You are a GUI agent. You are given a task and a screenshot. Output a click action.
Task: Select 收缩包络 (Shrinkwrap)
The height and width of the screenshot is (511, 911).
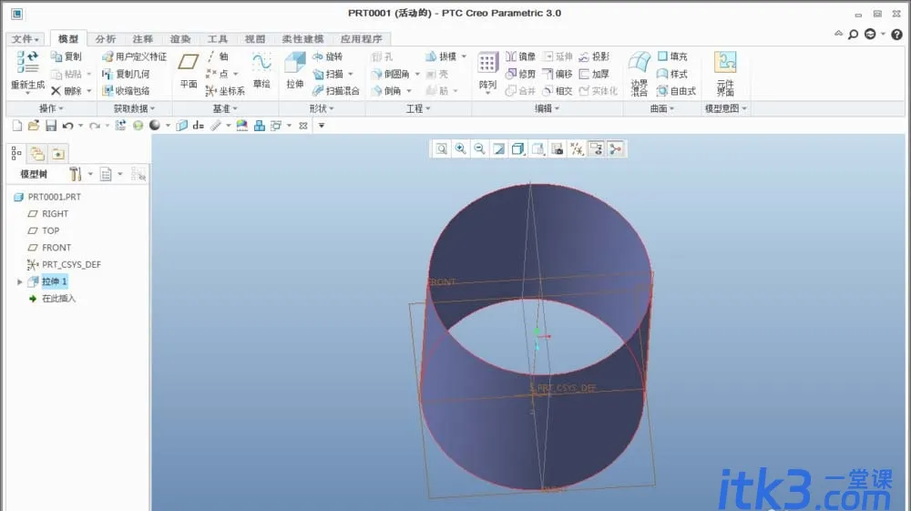pyautogui.click(x=126, y=90)
